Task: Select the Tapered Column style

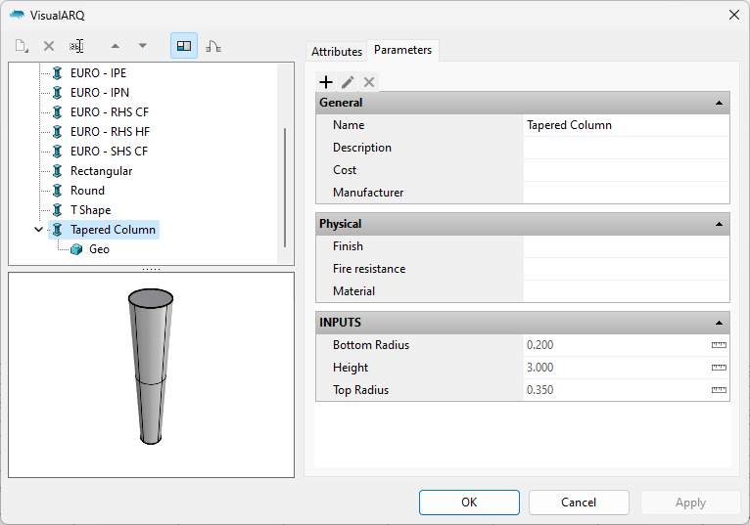Action: click(x=113, y=230)
